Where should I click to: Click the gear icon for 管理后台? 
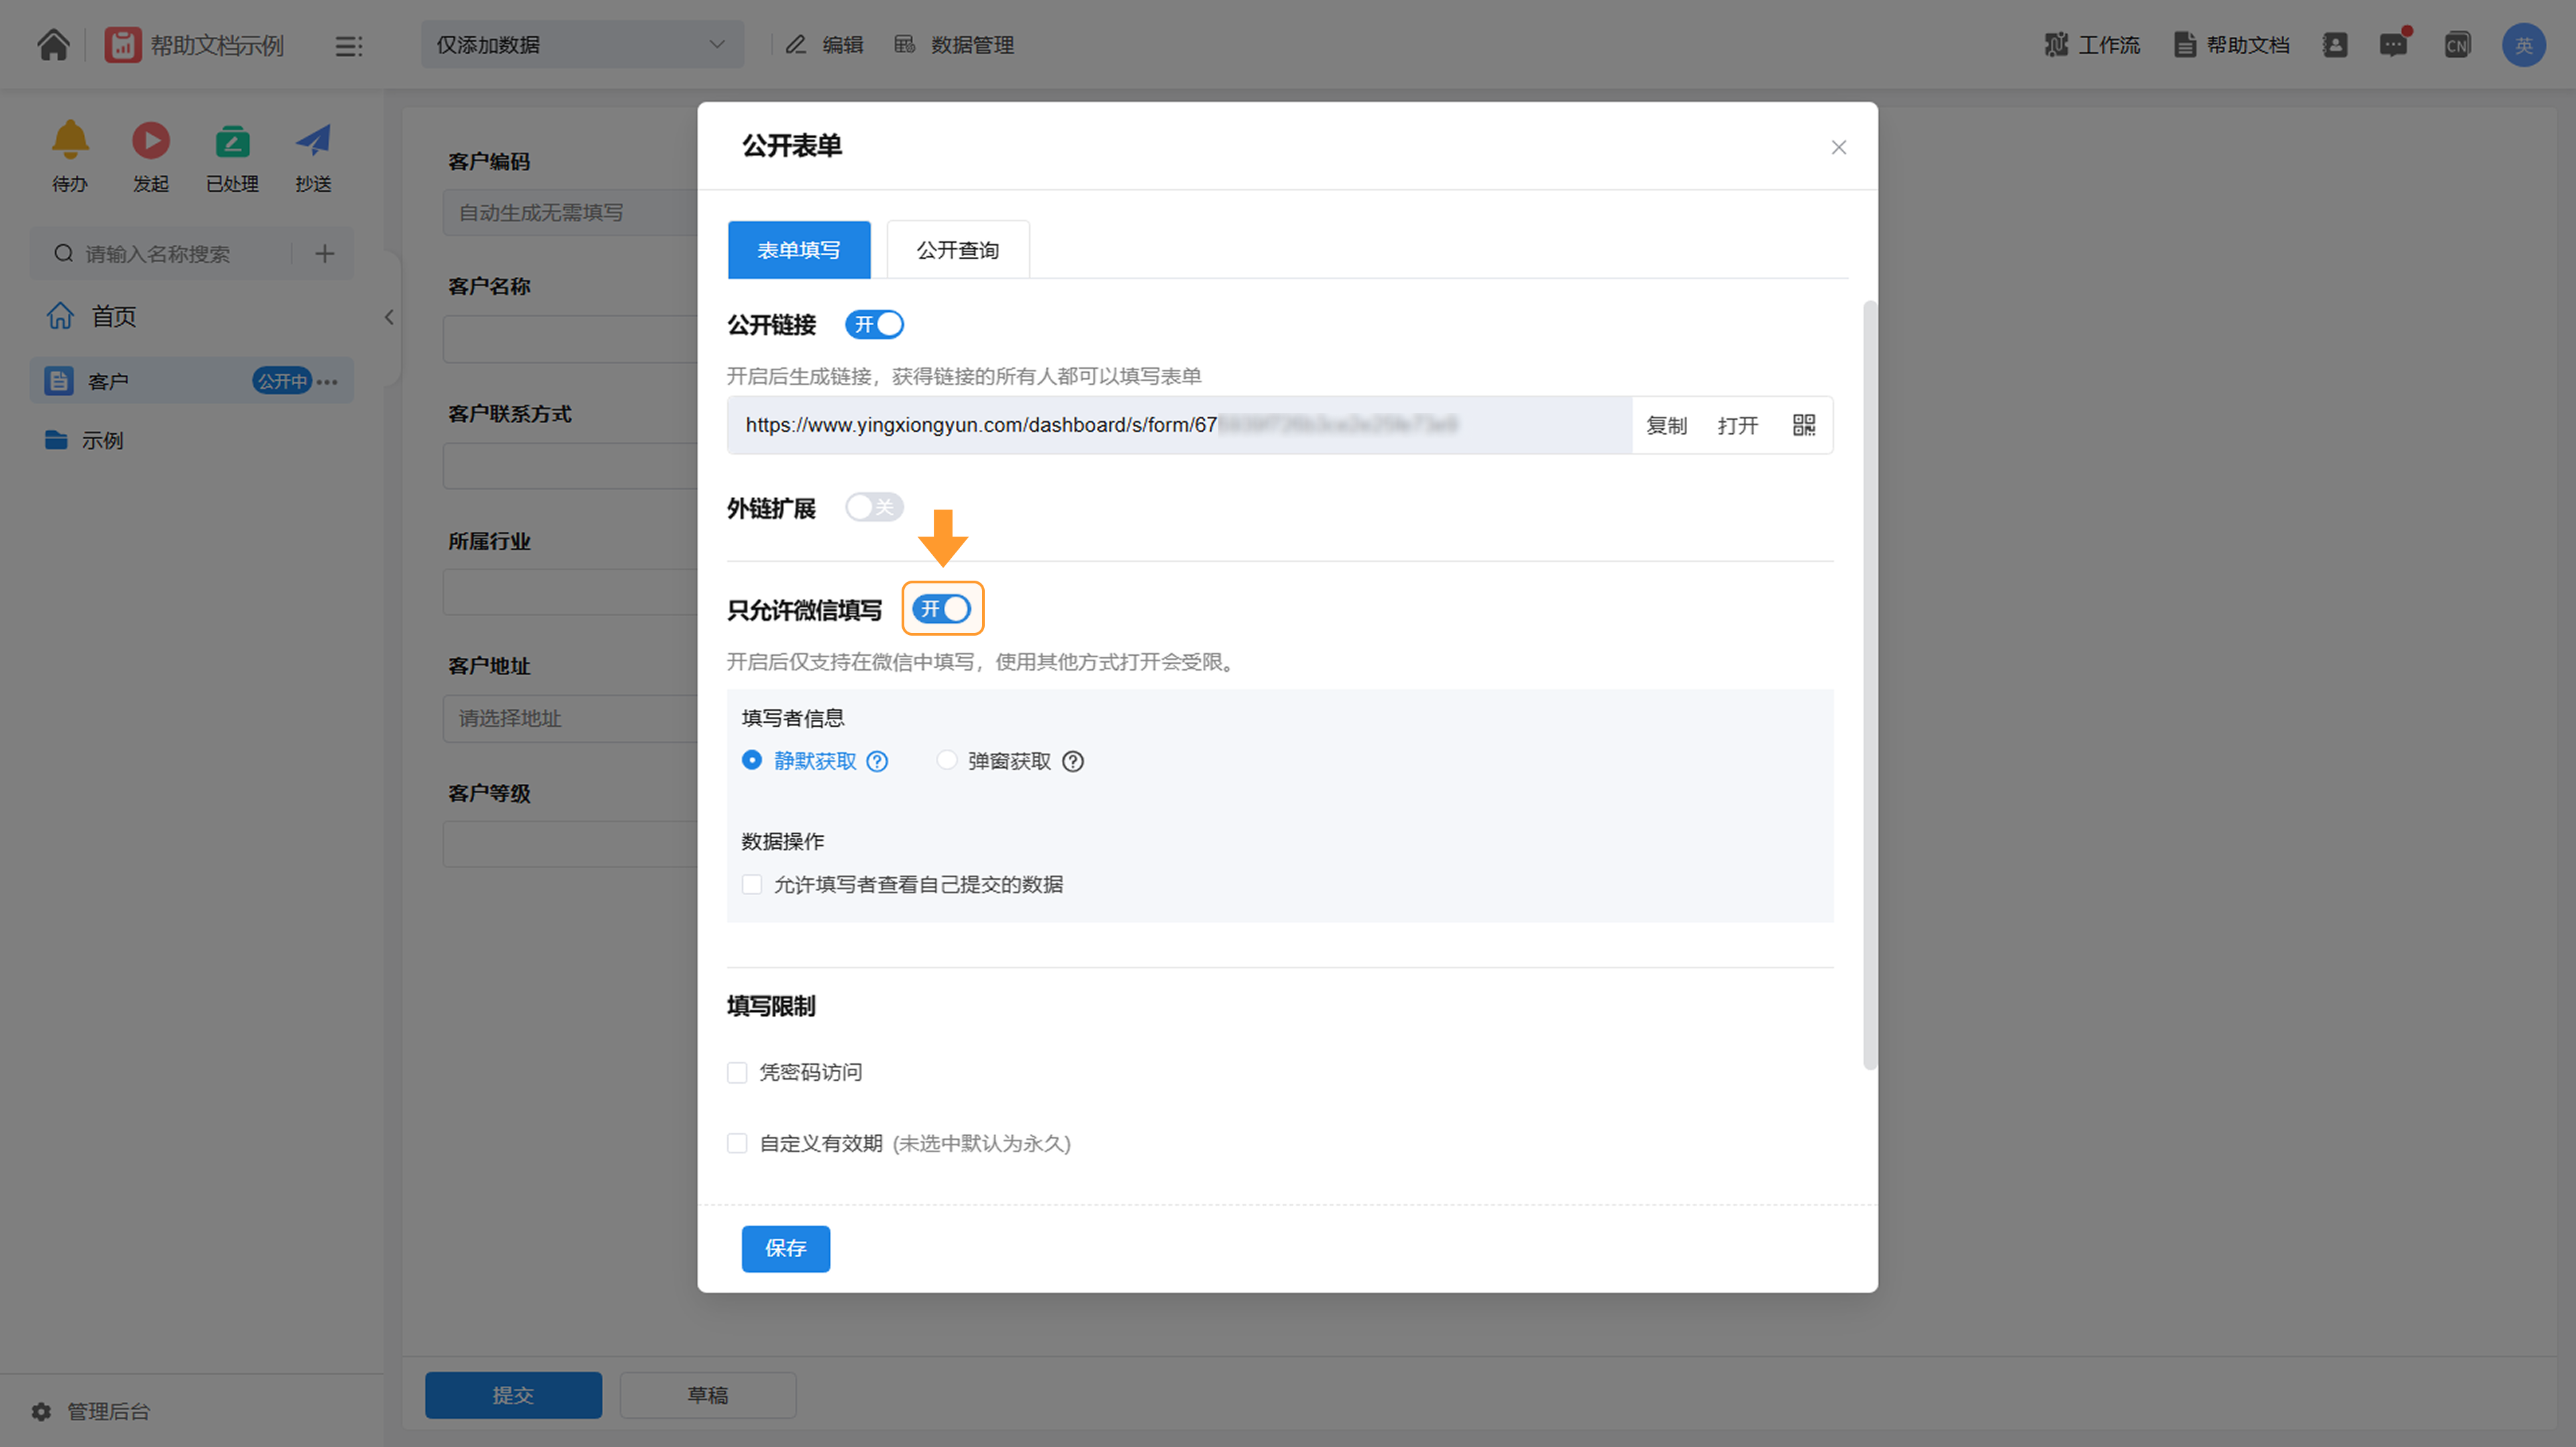(x=41, y=1411)
